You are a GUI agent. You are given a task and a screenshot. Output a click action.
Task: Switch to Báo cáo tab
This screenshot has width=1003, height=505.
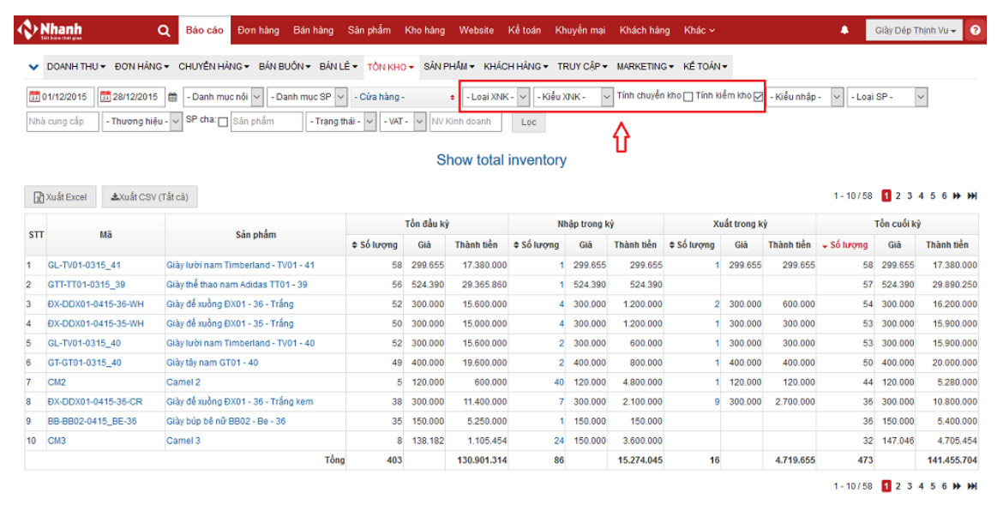[x=205, y=30]
